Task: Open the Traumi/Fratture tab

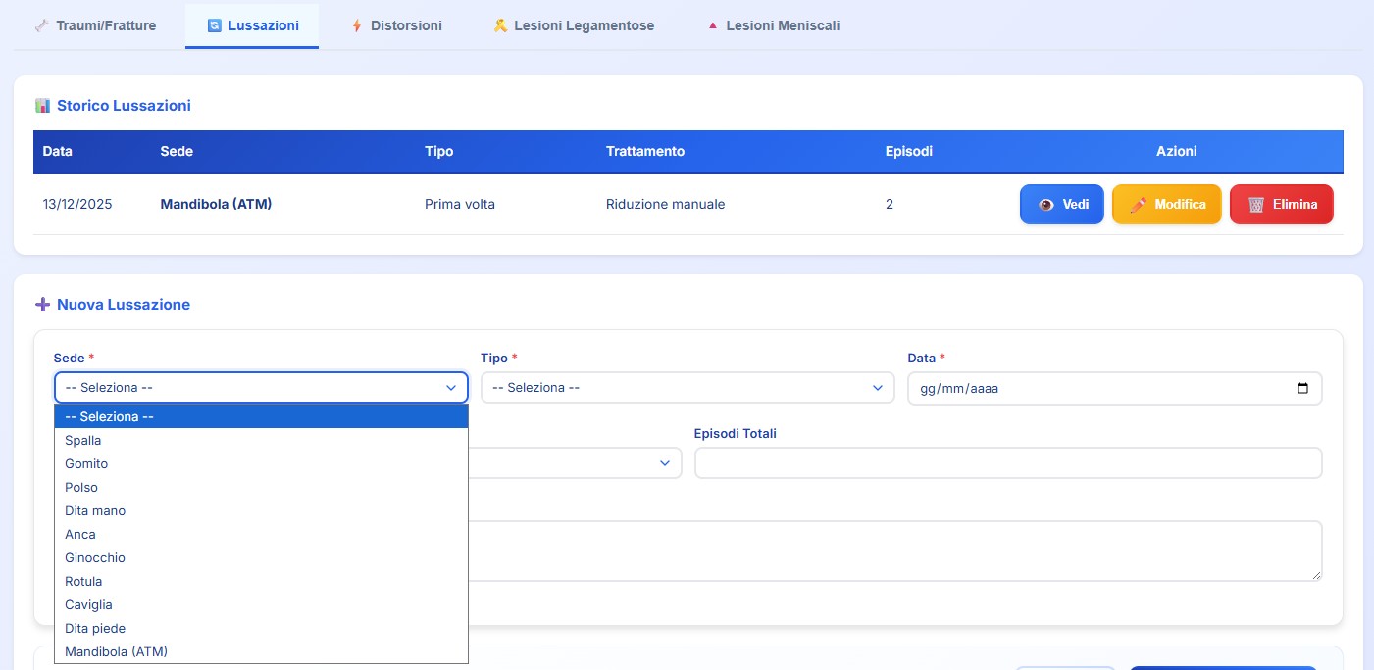Action: (x=95, y=25)
